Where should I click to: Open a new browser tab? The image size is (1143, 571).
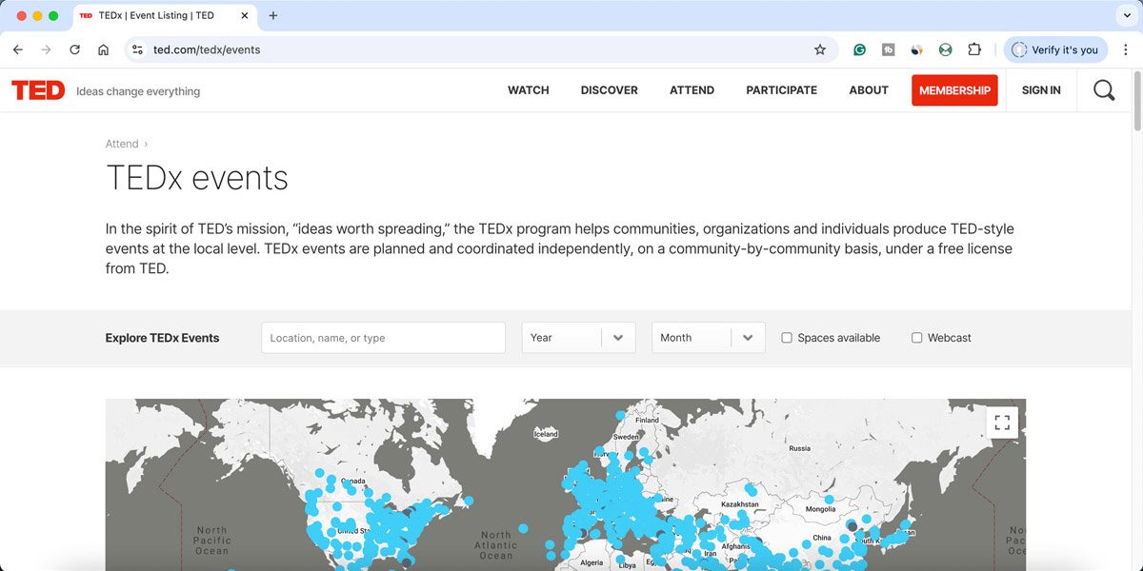[x=273, y=15]
